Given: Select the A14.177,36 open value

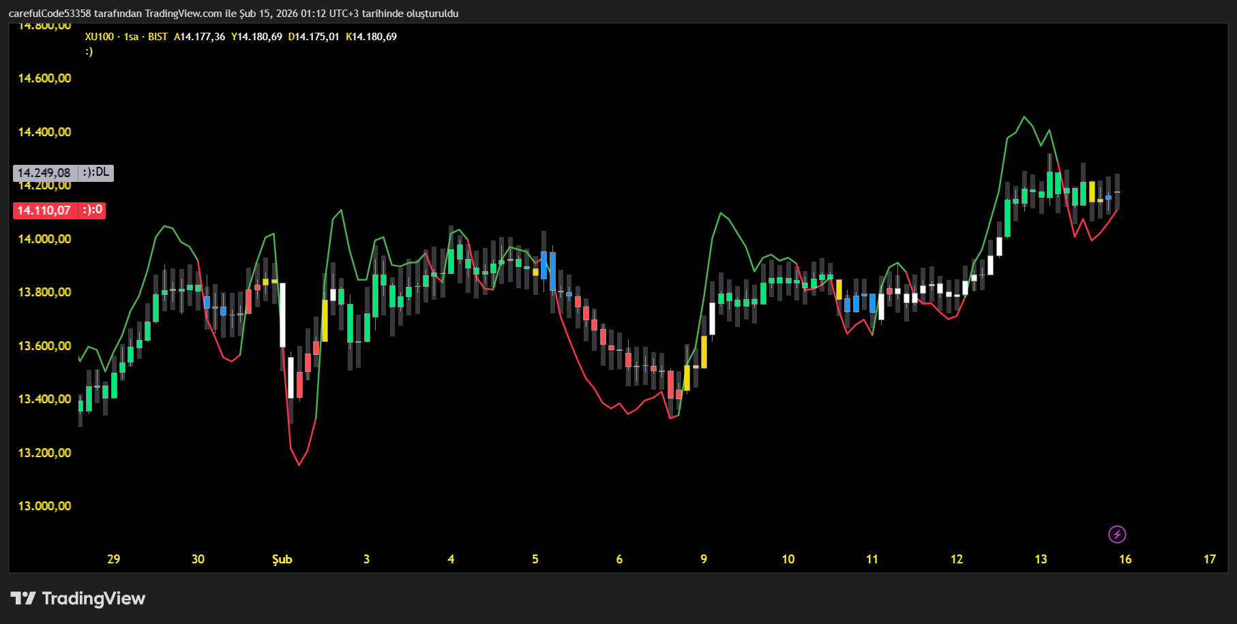Looking at the screenshot, I should click(x=199, y=37).
